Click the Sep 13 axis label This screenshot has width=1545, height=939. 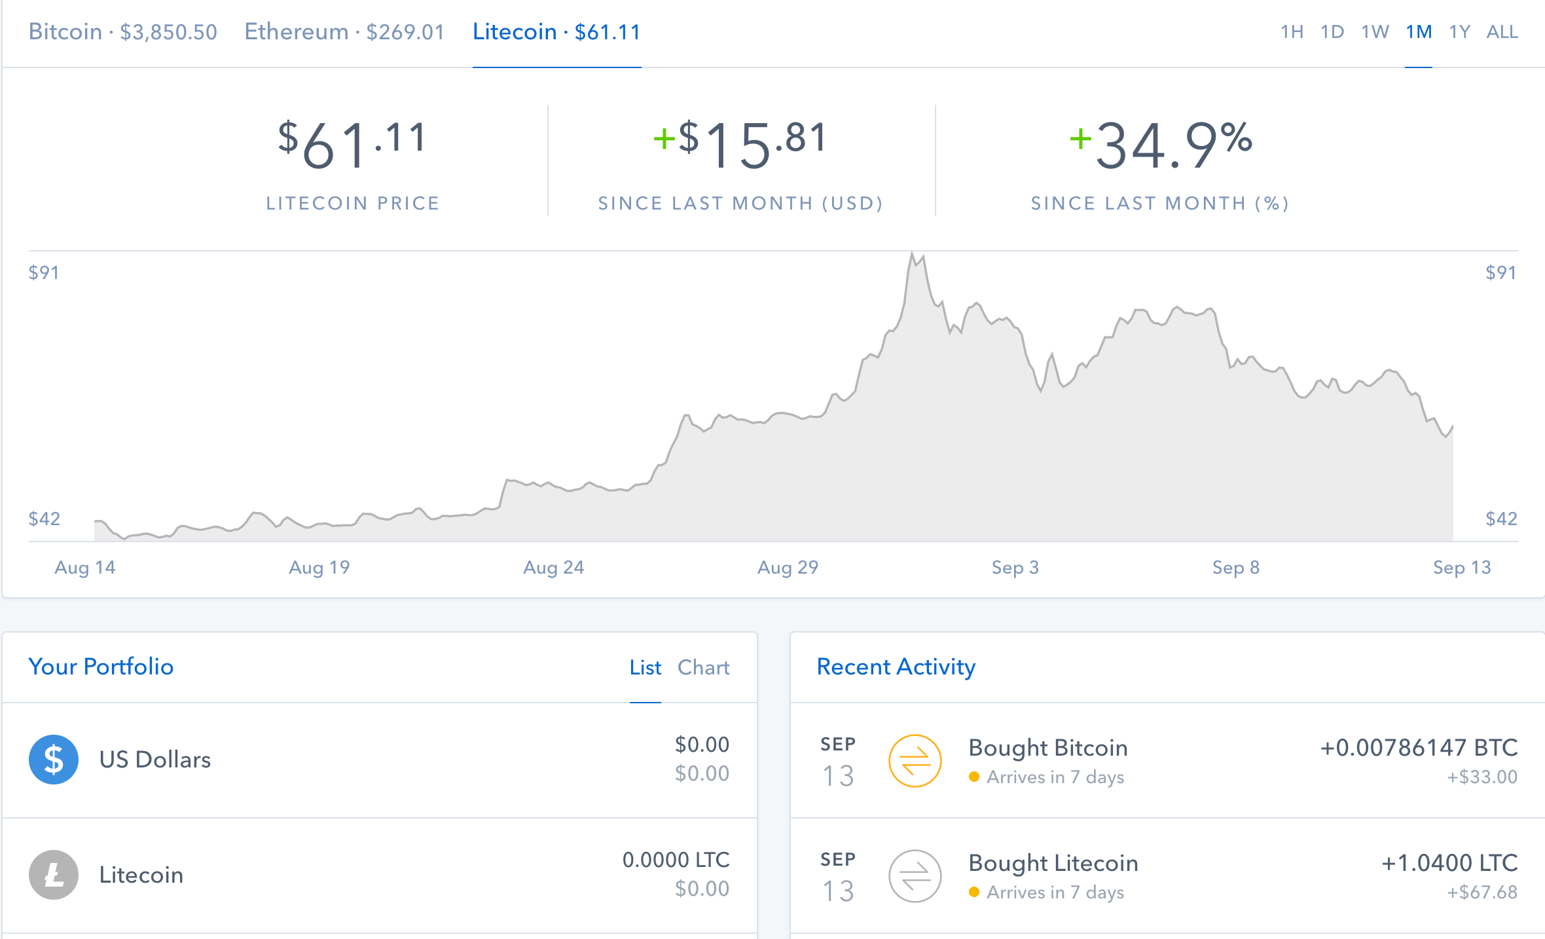(x=1462, y=567)
